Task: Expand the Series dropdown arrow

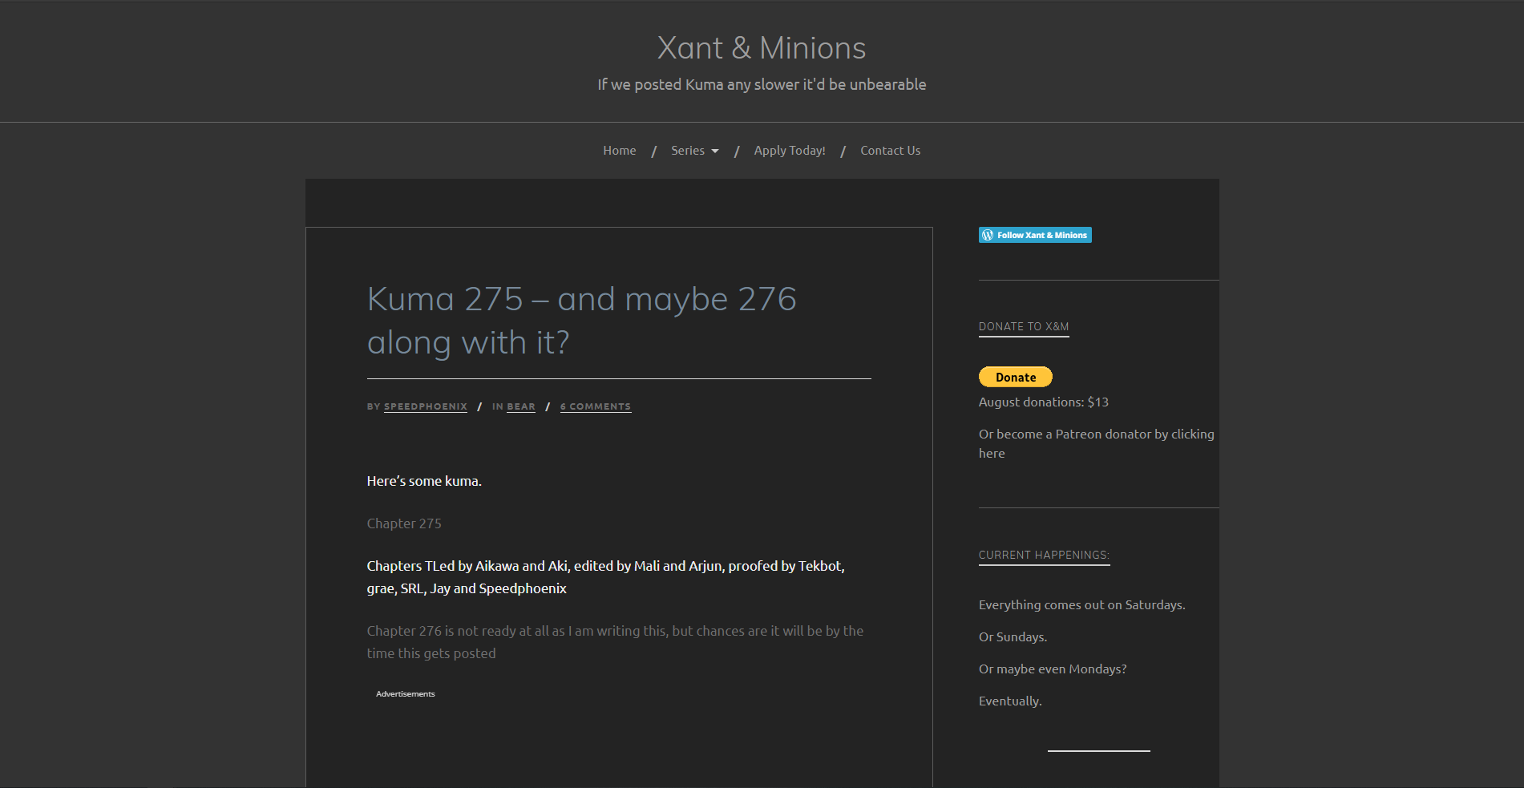Action: pos(715,152)
